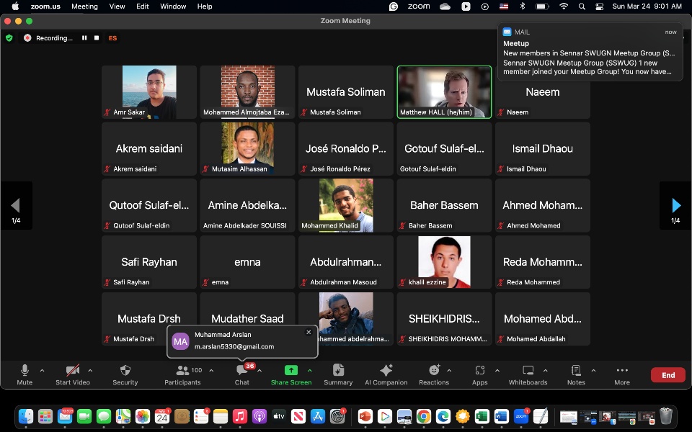
Task: Expand Share Screen options arrow
Action: coord(310,371)
